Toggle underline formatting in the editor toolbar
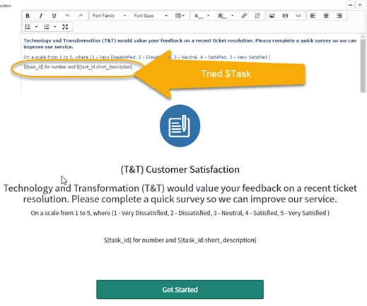 [x=54, y=16]
